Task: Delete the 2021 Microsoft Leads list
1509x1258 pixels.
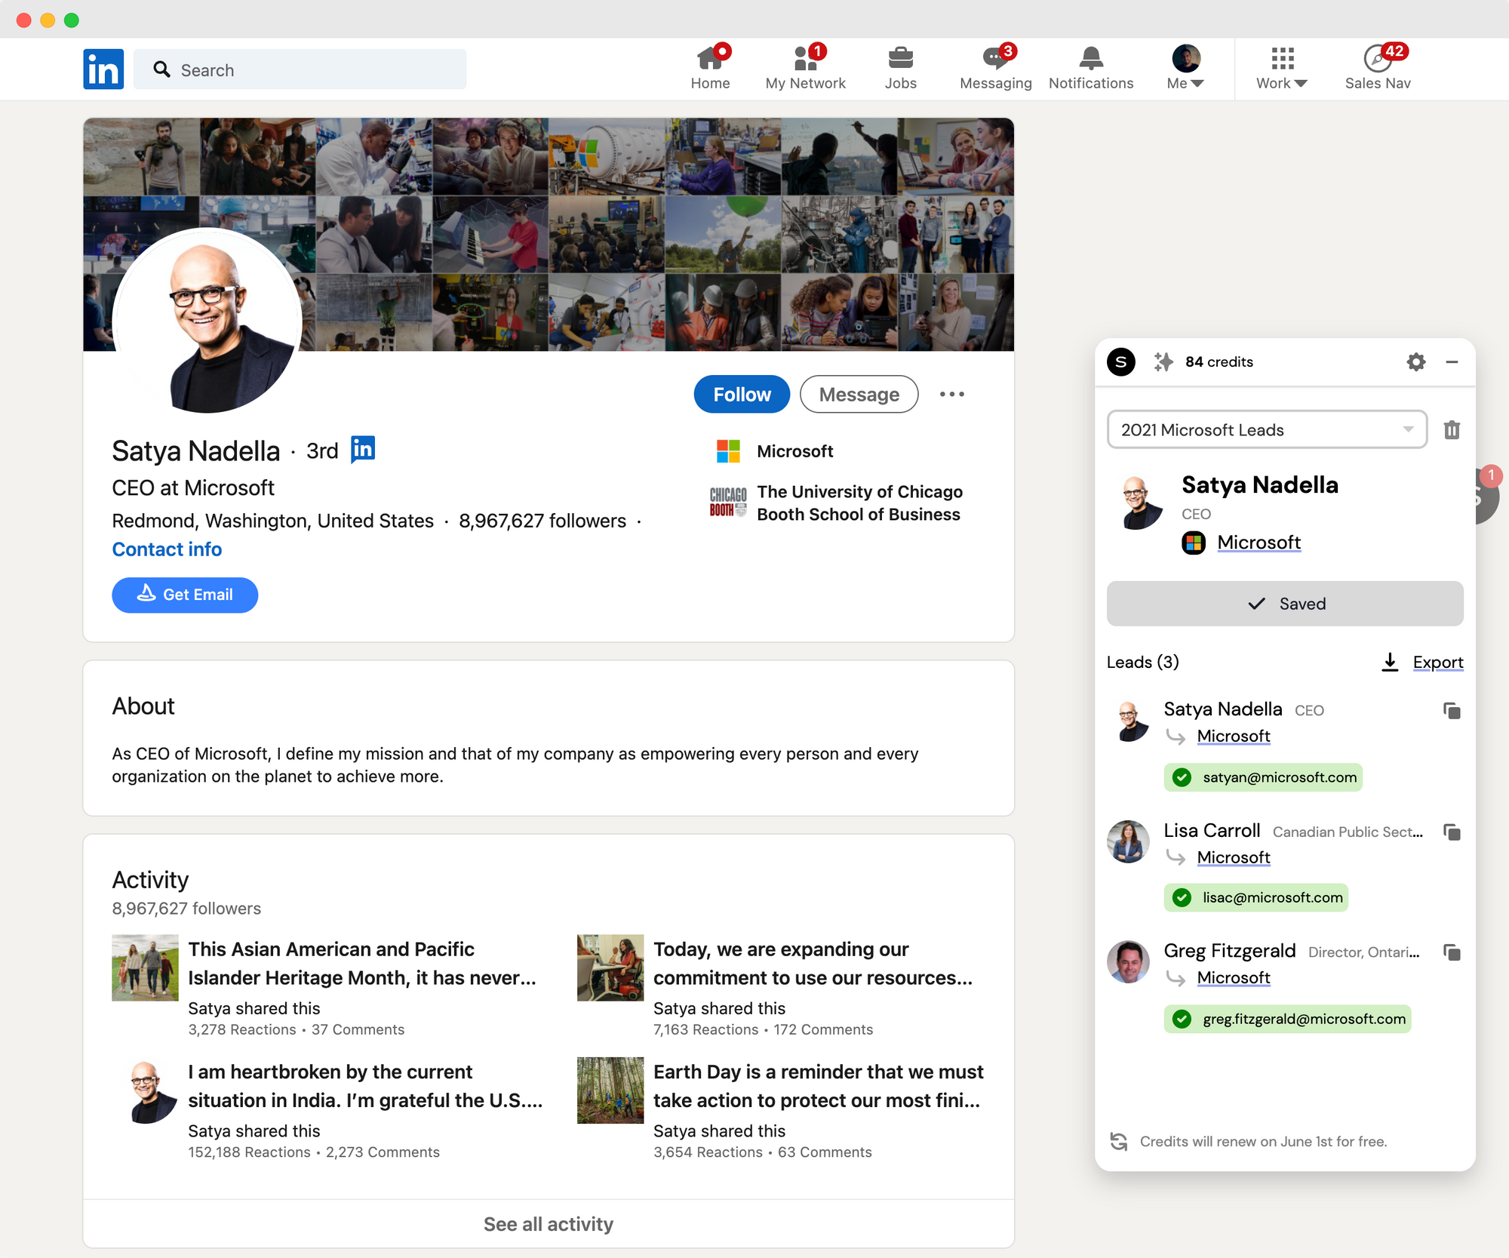Action: tap(1452, 430)
